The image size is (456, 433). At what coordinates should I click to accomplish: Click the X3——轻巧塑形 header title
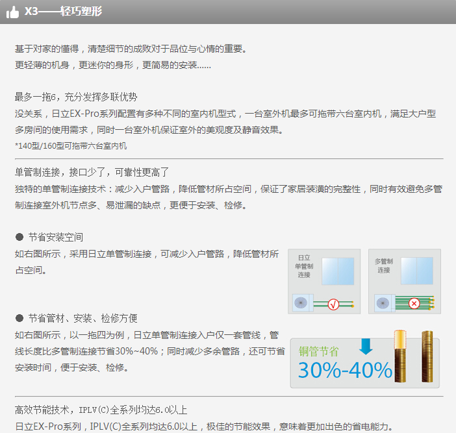pyautogui.click(x=62, y=12)
